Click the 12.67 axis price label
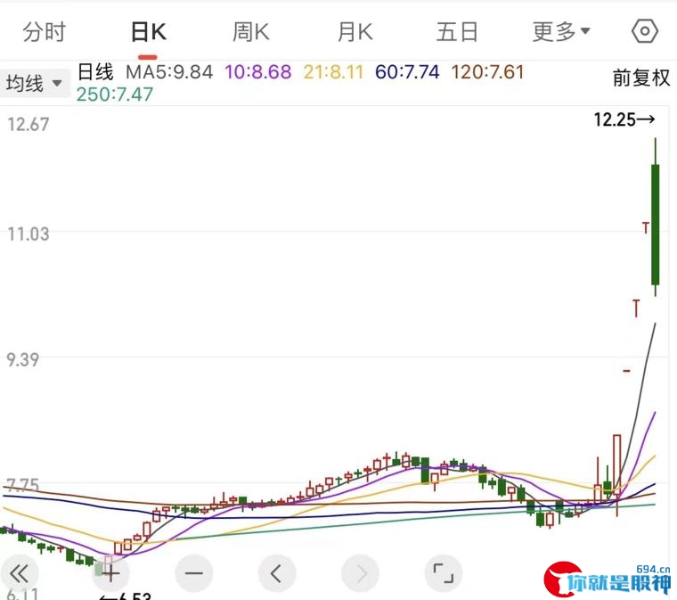The image size is (677, 600). click(29, 125)
